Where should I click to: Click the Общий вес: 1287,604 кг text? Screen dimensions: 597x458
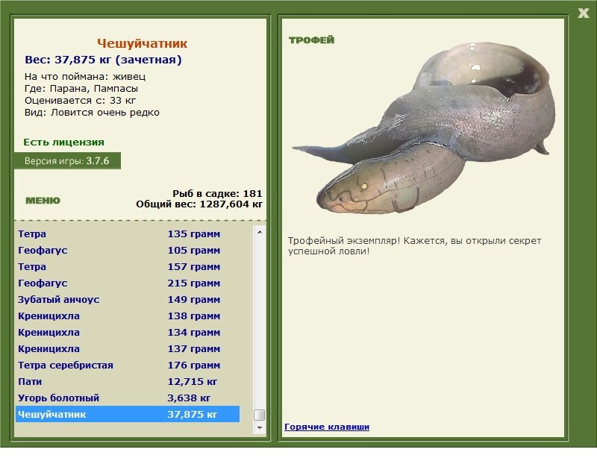pyautogui.click(x=199, y=204)
